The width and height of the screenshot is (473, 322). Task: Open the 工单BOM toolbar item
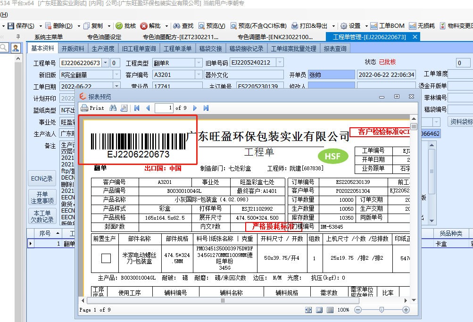click(x=387, y=26)
